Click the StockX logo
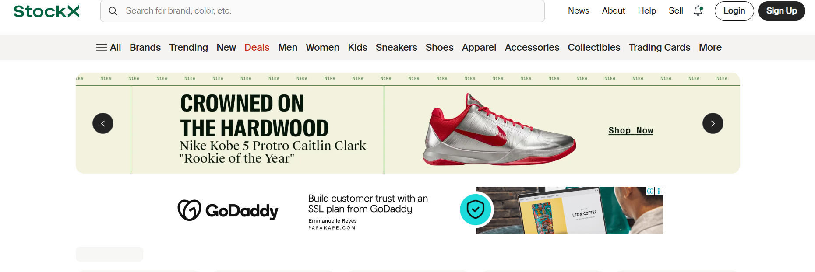This screenshot has width=815, height=272. click(46, 11)
